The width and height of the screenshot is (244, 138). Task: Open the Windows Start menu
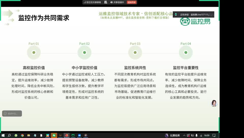click(3, 135)
